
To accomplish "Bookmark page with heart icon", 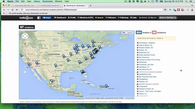I will (165, 10).
